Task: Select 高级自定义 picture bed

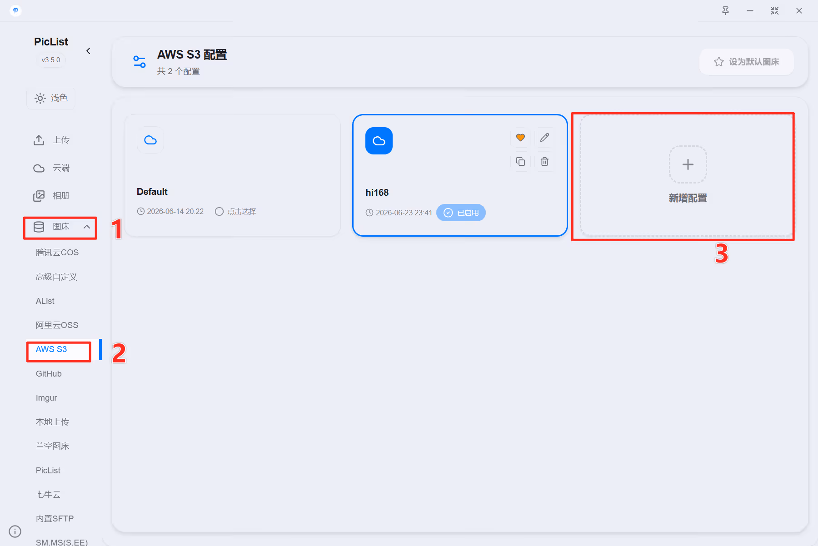Action: 56,277
